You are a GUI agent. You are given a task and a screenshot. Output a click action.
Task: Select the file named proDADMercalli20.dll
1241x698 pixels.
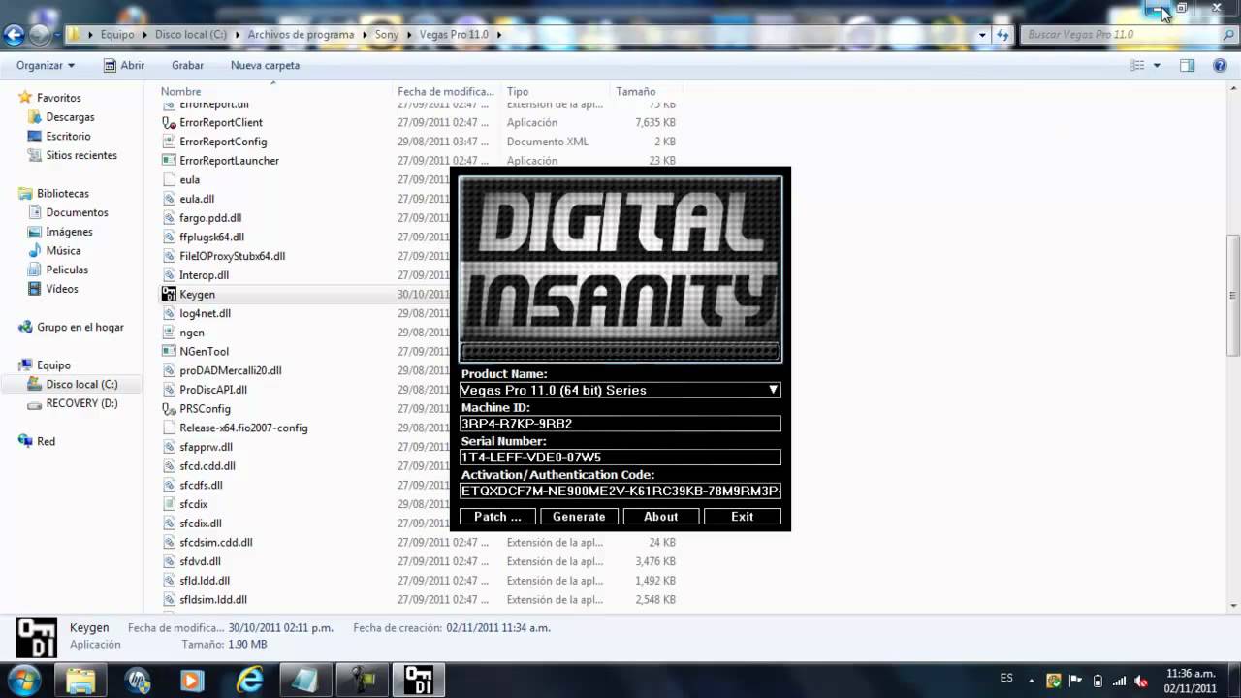click(231, 370)
